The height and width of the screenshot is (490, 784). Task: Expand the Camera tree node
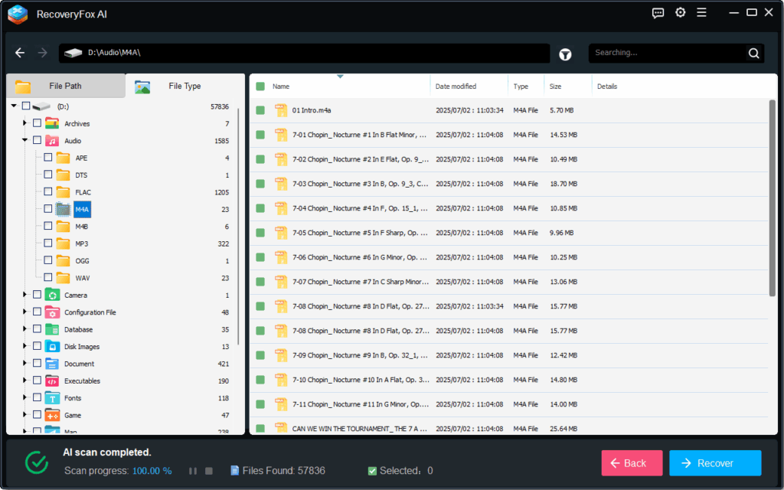(x=24, y=295)
